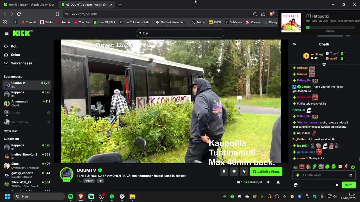360x202 pixels.
Task: Switch to the Humi91 Stream browser tab
Action: point(29,5)
